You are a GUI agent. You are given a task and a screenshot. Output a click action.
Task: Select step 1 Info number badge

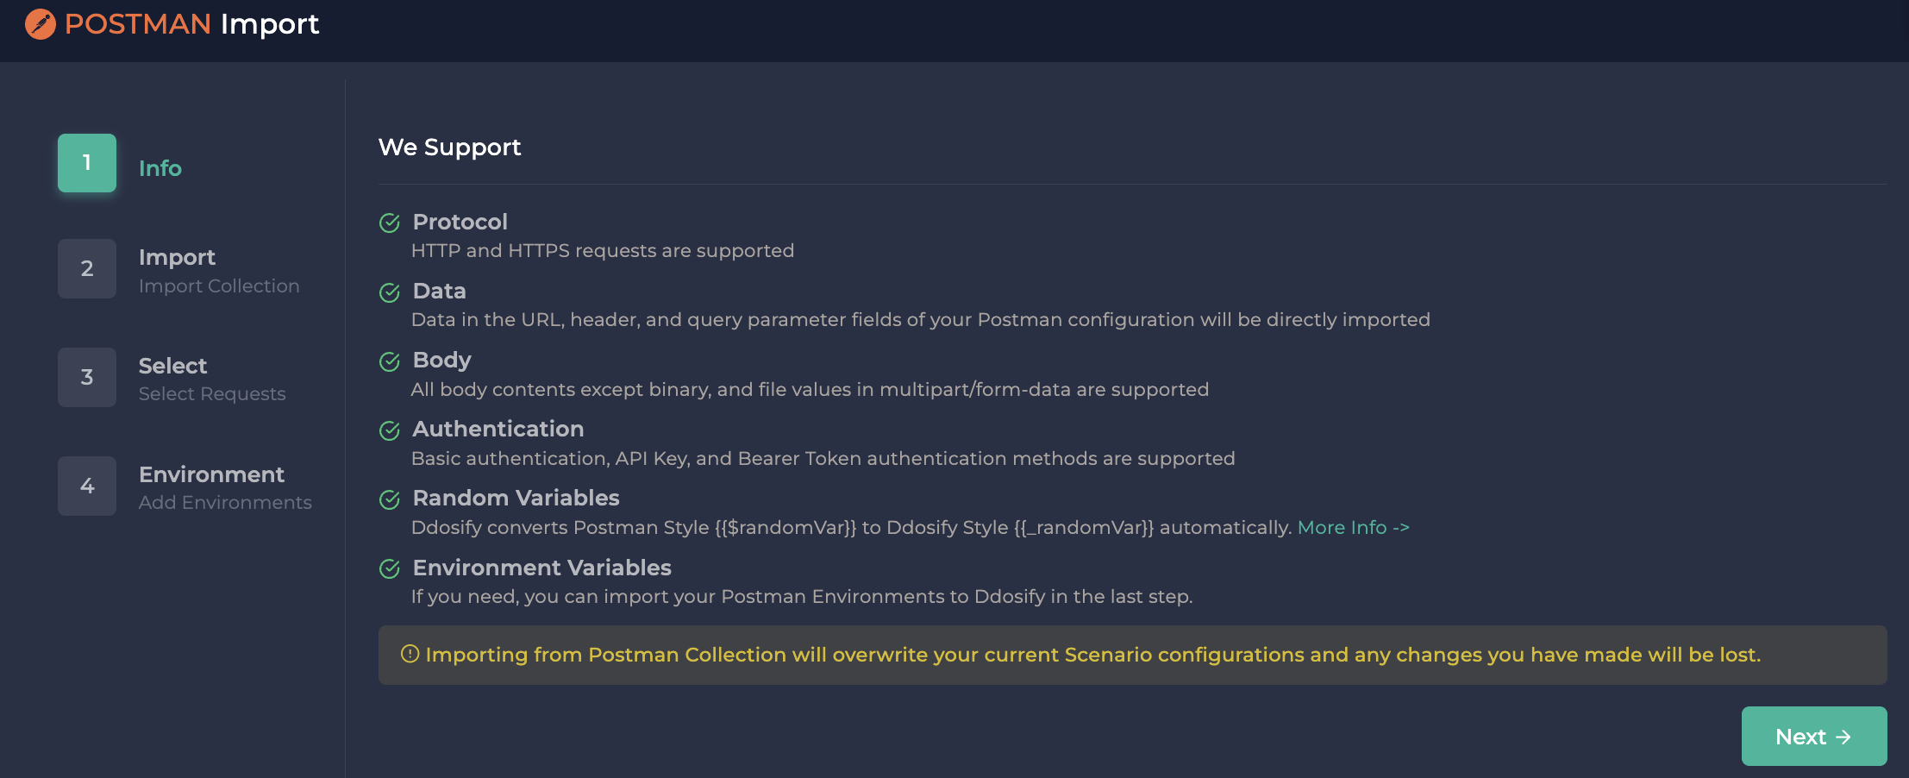pyautogui.click(x=87, y=163)
